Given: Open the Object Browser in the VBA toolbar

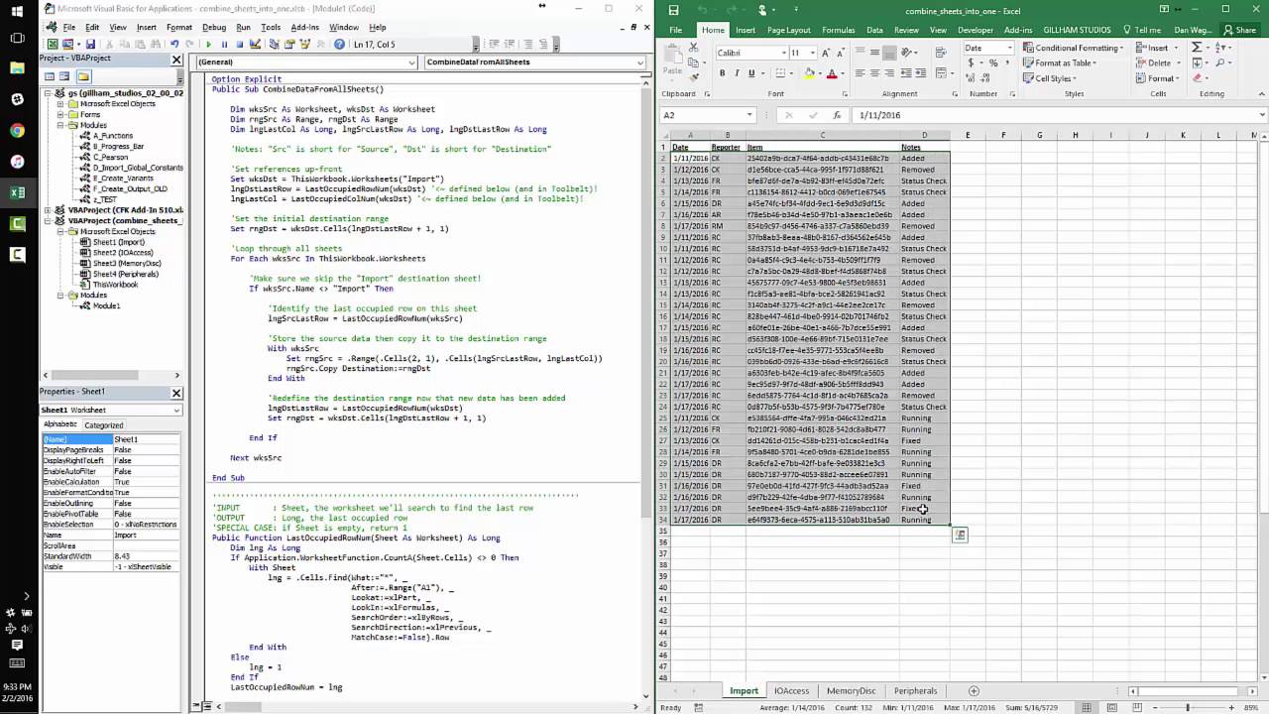Looking at the screenshot, I should (305, 45).
